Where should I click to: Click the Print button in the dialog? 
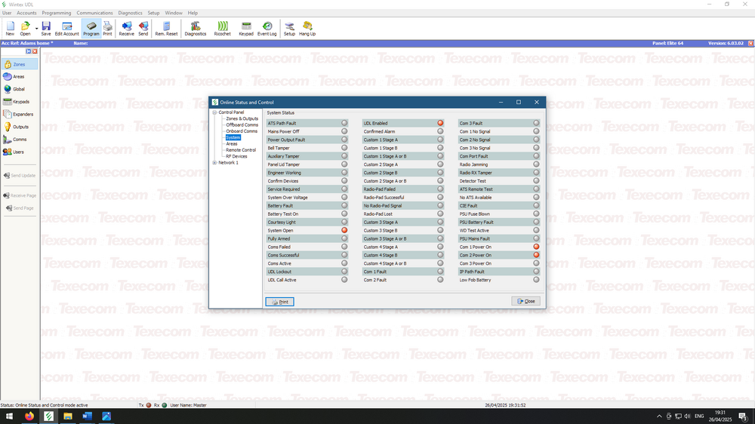279,302
